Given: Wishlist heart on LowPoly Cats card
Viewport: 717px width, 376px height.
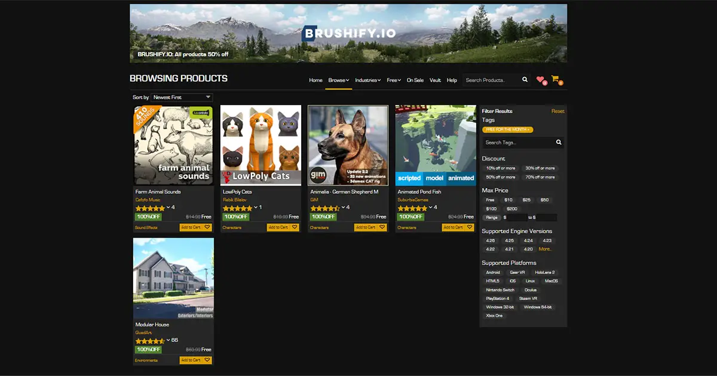Looking at the screenshot, I should point(295,227).
